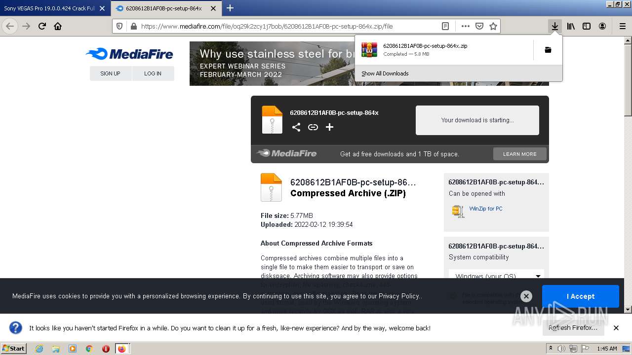Open page actions three-dot menu
This screenshot has height=355, width=632.
[x=465, y=27]
